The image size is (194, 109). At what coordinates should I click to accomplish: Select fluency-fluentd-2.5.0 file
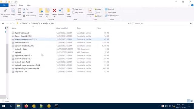tap(60, 36)
